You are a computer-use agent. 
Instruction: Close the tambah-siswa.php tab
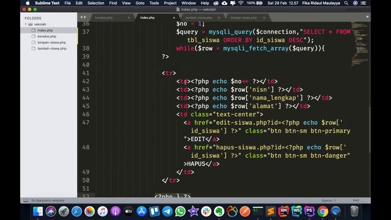[x=219, y=18]
